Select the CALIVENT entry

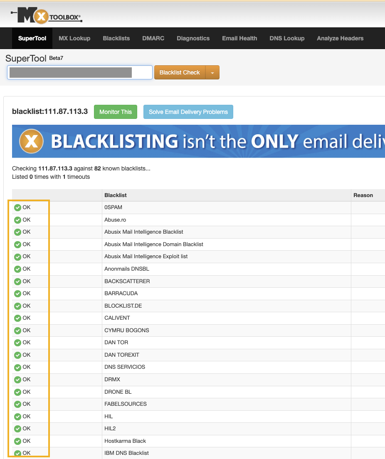tap(117, 318)
